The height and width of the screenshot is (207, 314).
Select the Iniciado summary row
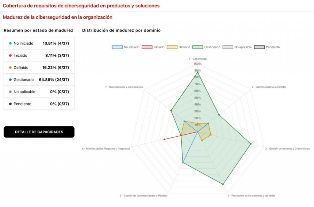click(39, 55)
